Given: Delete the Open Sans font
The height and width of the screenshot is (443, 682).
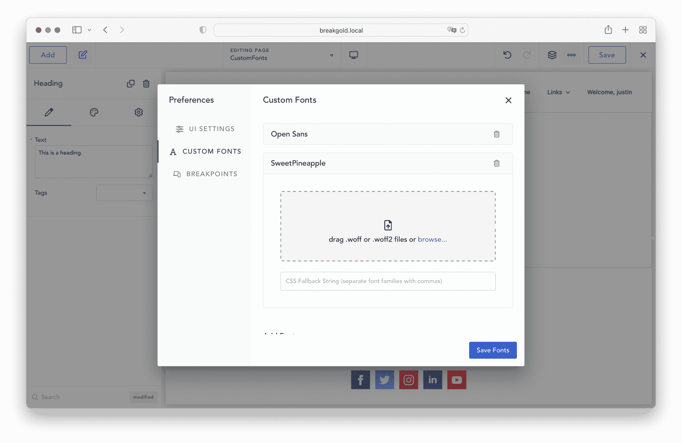Looking at the screenshot, I should coord(497,134).
